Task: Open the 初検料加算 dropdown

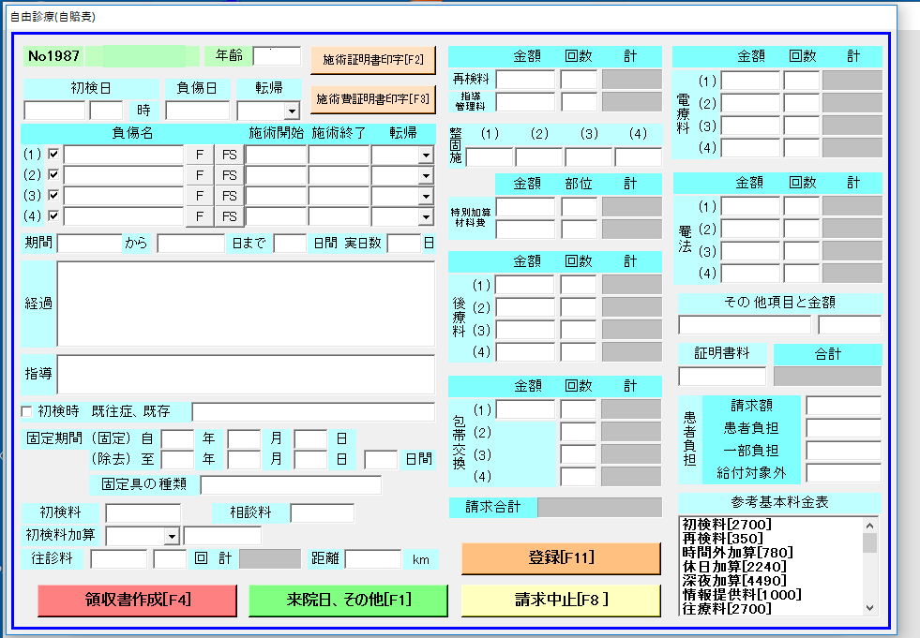Action: click(171, 536)
